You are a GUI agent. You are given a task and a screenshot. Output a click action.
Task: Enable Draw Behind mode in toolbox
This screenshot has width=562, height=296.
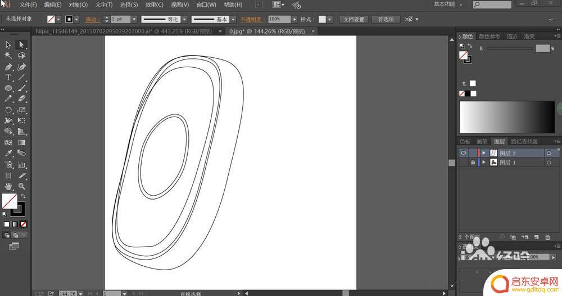click(x=15, y=235)
